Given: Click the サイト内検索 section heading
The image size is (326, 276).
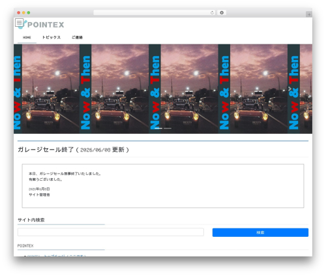Looking at the screenshot, I should [x=31, y=220].
